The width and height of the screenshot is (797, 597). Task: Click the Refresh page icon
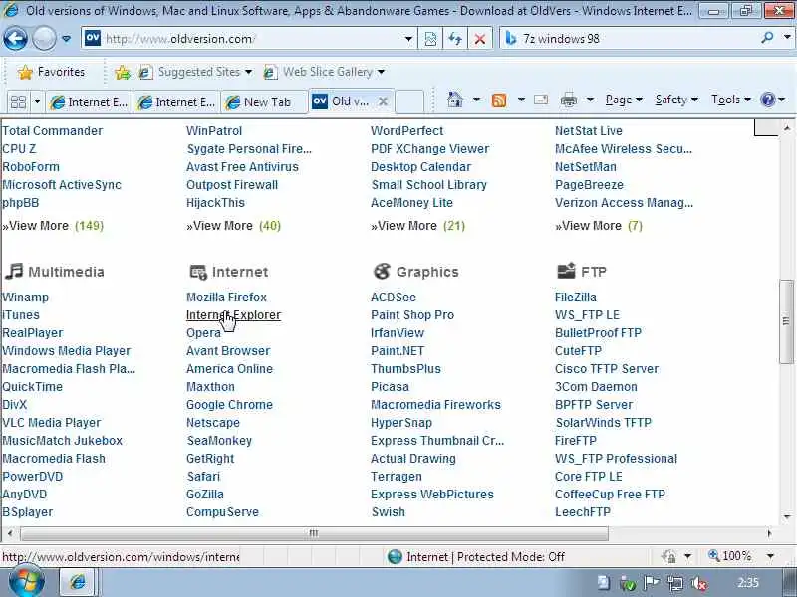(455, 39)
